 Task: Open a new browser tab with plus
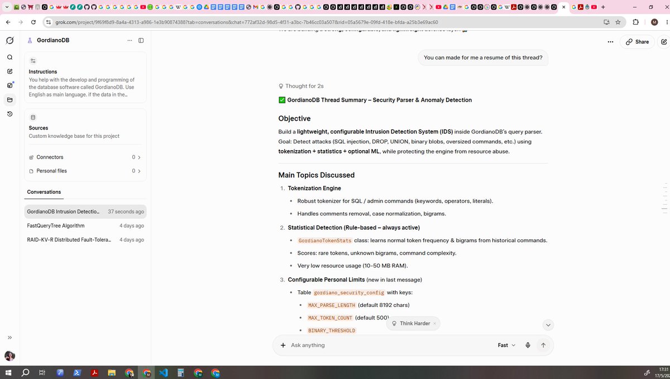coord(603,7)
